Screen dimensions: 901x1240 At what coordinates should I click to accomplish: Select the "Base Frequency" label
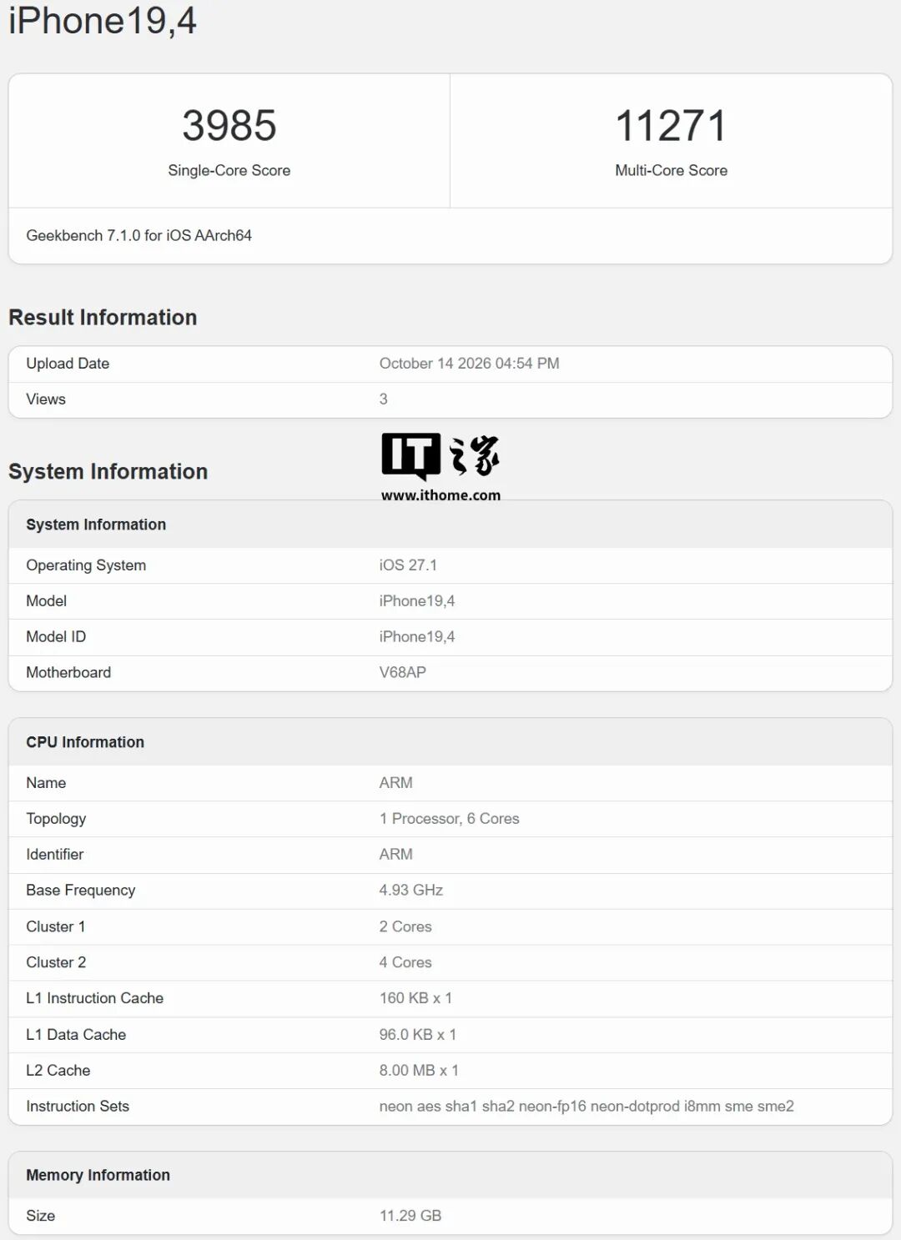point(81,891)
